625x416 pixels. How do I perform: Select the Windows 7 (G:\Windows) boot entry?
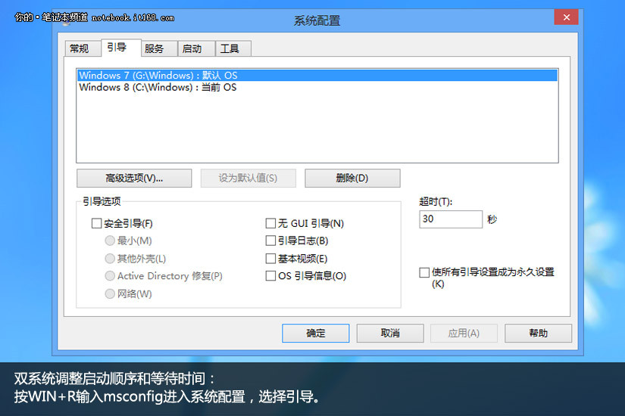click(158, 76)
